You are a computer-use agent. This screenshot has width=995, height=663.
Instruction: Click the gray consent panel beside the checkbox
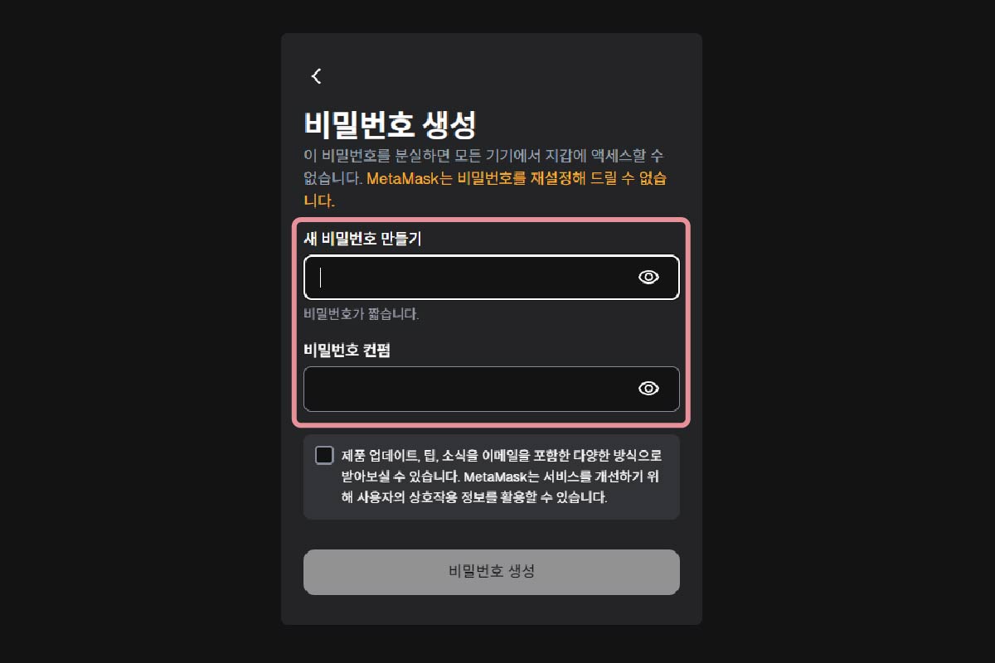tap(492, 477)
